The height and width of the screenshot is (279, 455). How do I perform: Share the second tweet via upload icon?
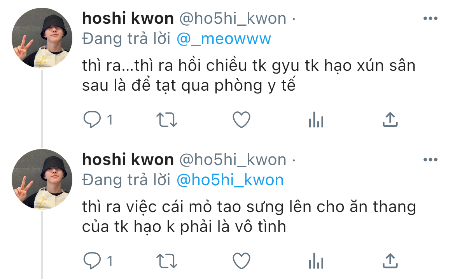click(x=390, y=260)
